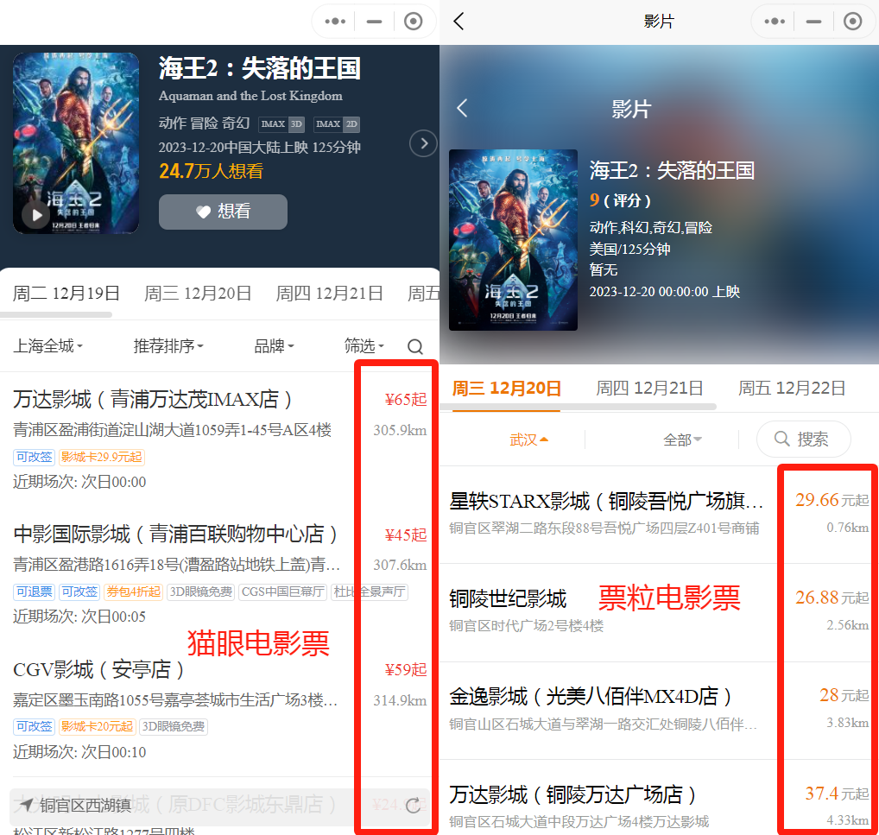Select 周四 12月21日 tab in the Maoyan panel
Viewport: 879px width, 835px height.
pos(330,294)
